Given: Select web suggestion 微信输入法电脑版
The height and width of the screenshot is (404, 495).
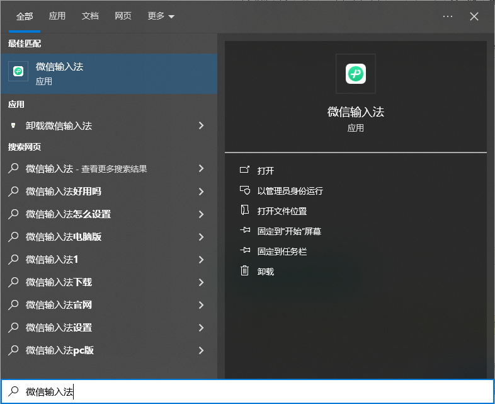Looking at the screenshot, I should [64, 236].
